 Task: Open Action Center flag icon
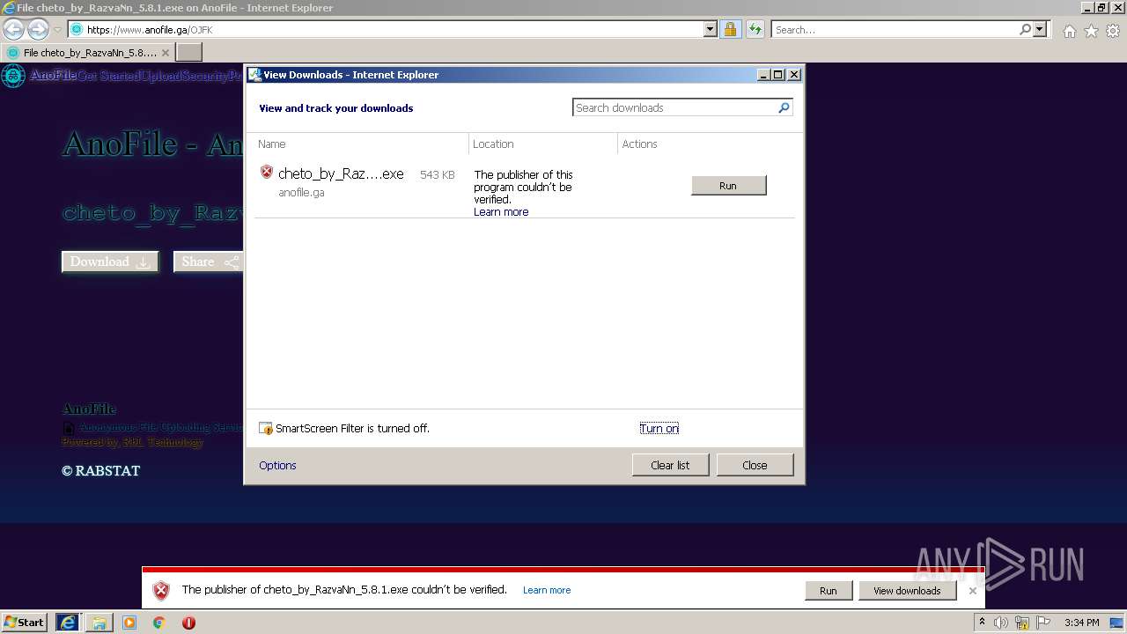click(x=1043, y=623)
